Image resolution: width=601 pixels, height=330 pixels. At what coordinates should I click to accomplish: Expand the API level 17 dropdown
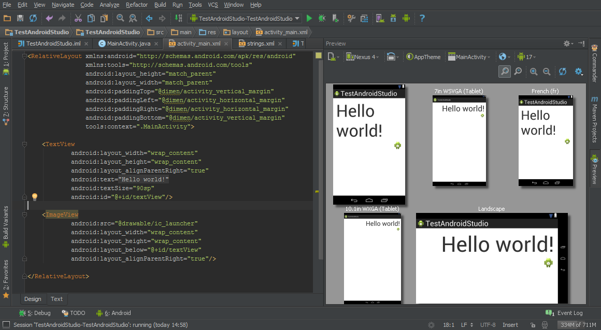(x=527, y=57)
